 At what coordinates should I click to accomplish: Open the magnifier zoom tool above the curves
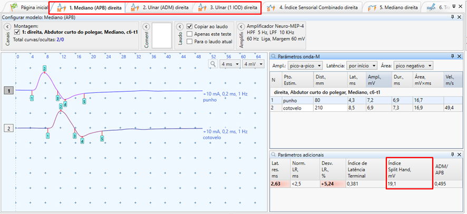pos(213,64)
